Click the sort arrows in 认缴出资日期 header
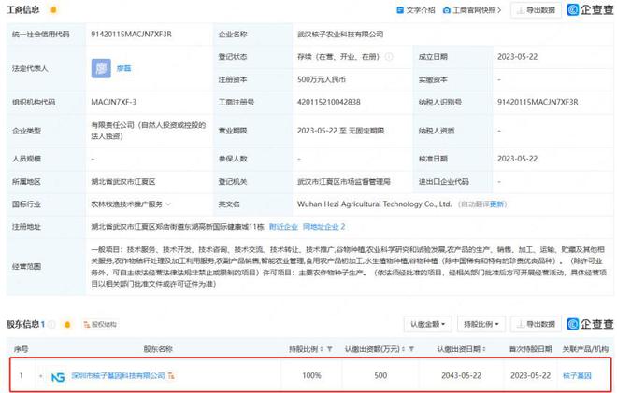Screen dimensions: 617x393 coord(484,349)
